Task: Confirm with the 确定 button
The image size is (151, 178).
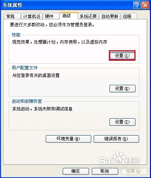Action: point(76,171)
